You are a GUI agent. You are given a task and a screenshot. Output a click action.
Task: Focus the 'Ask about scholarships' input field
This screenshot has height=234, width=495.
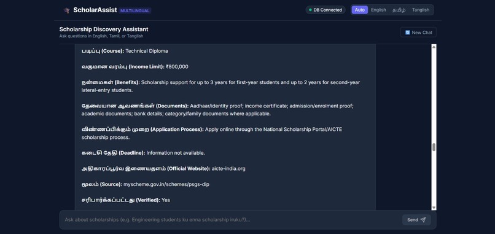click(230, 220)
